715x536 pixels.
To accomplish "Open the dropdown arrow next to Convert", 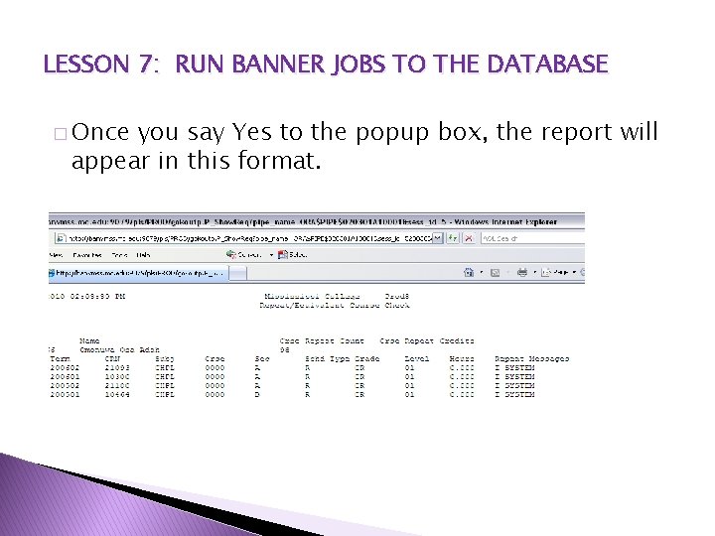I will (271, 255).
